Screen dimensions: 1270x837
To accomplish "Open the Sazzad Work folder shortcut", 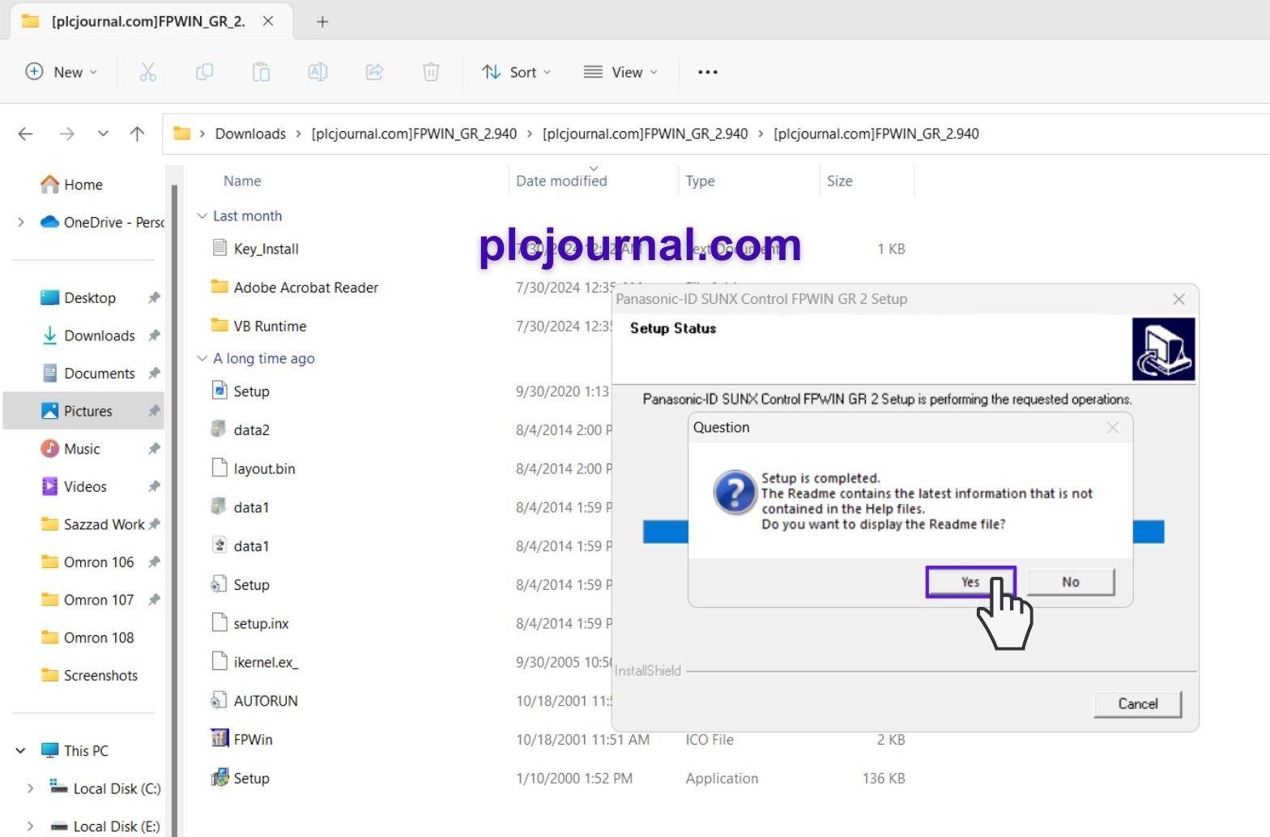I will pos(103,524).
